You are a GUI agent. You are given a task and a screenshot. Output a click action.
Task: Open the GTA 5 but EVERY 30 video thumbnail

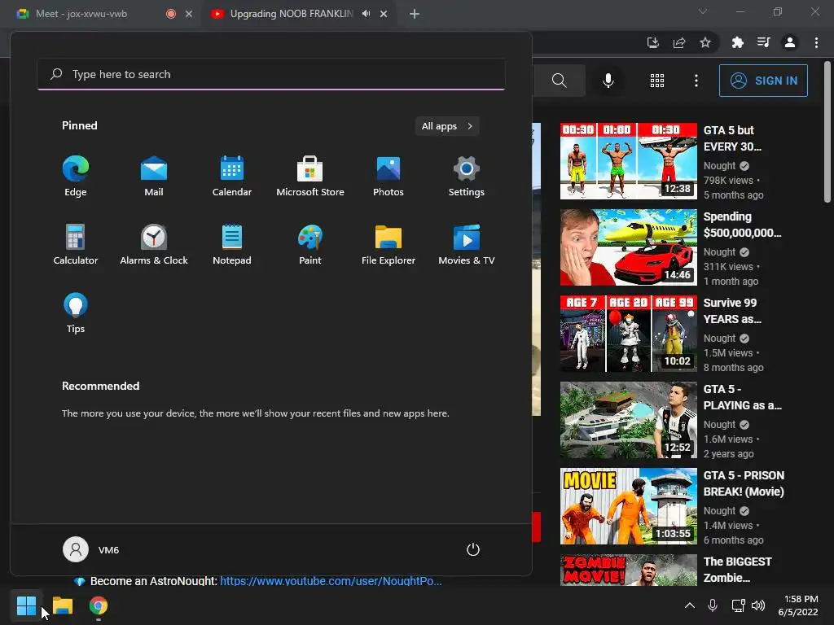pyautogui.click(x=628, y=161)
